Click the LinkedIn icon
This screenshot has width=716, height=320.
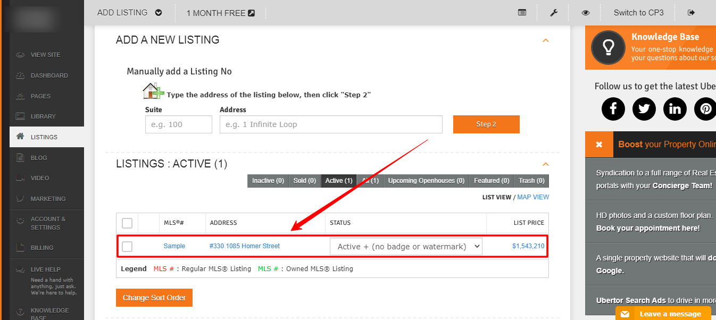(x=675, y=109)
